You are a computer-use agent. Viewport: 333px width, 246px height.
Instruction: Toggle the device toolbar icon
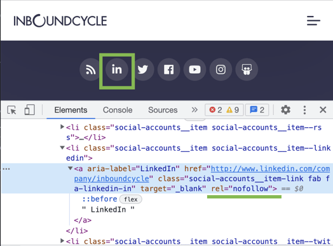tap(29, 110)
